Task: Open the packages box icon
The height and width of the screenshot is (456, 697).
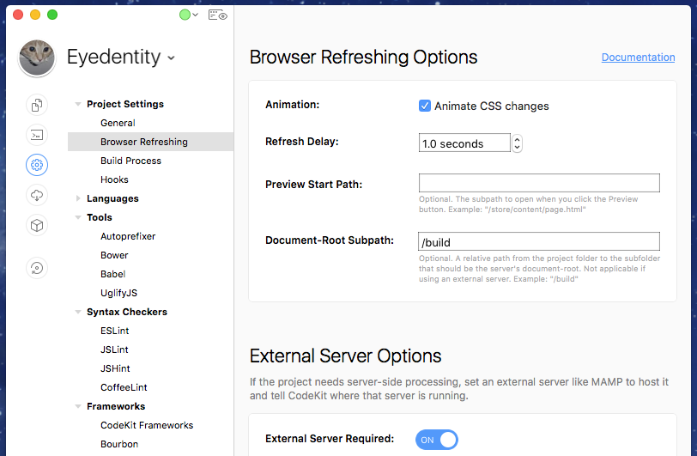Action: click(37, 225)
